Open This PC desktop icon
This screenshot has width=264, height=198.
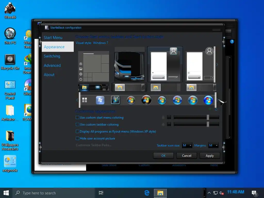pos(10,36)
